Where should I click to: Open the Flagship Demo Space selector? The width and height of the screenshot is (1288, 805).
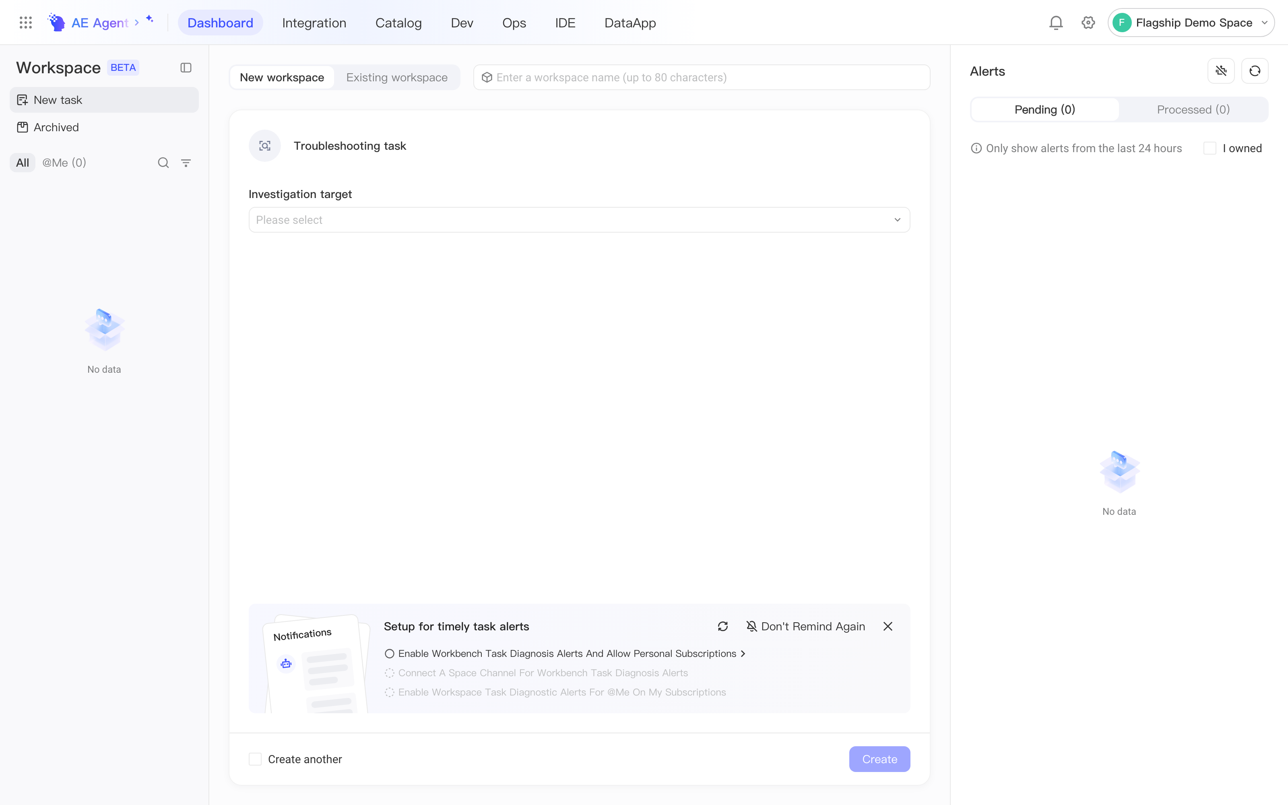coord(1191,23)
